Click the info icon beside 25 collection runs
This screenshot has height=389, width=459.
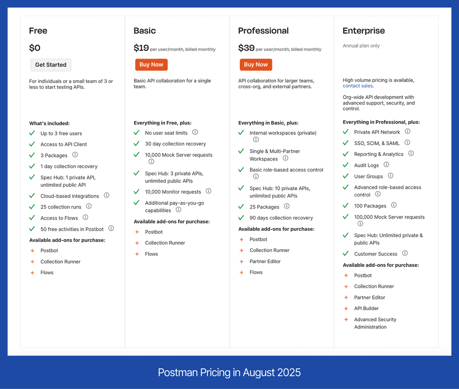click(89, 207)
